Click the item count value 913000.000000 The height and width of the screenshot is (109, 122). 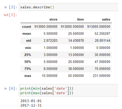[72, 27]
